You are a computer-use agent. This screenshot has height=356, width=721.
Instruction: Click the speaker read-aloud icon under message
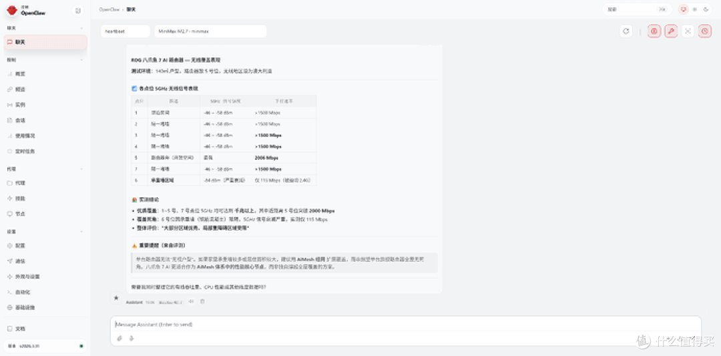click(x=192, y=302)
